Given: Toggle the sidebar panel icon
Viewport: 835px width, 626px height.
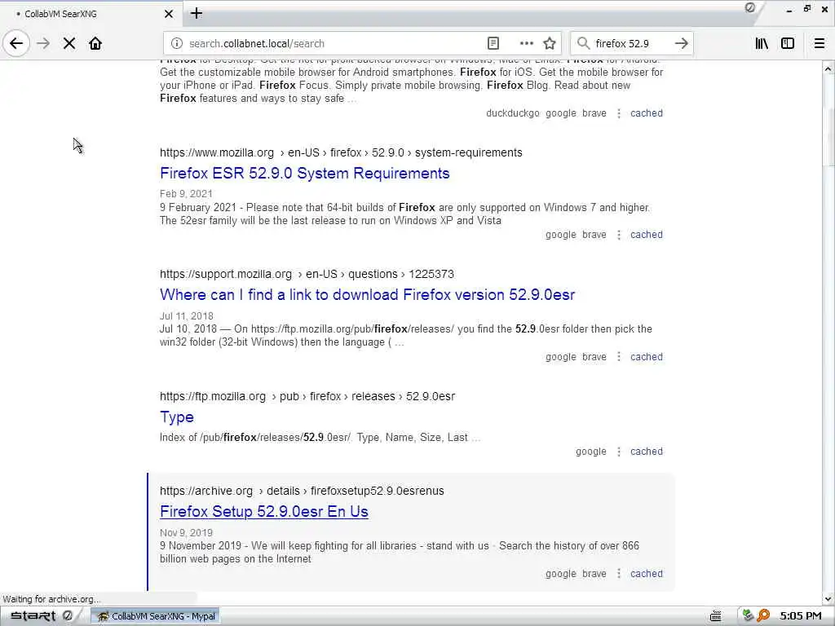Looking at the screenshot, I should (x=788, y=43).
